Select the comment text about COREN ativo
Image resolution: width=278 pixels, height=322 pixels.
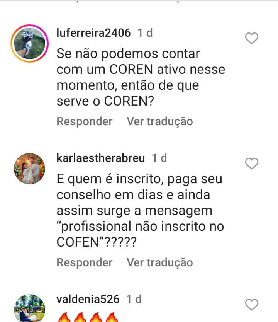[x=141, y=77]
